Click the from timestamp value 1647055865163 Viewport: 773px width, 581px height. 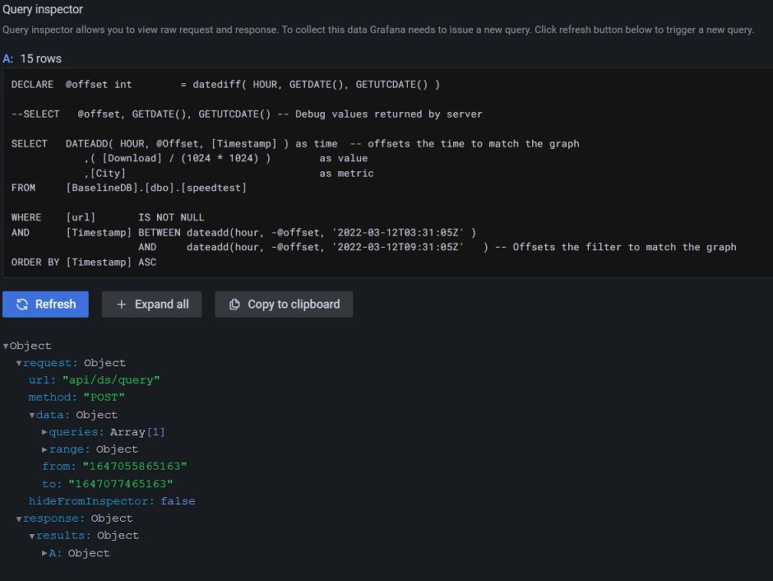click(135, 467)
